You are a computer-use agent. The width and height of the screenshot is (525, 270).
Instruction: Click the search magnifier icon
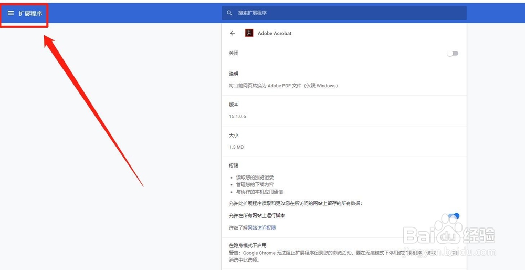[230, 13]
